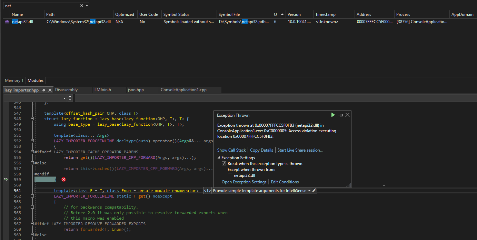Screen dimensions: 477x240
Task: Click the module icon next to netapi32.dll
Action: [x=7, y=21]
